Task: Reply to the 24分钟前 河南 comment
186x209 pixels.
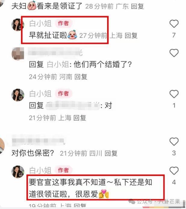Action: [x=81, y=77]
